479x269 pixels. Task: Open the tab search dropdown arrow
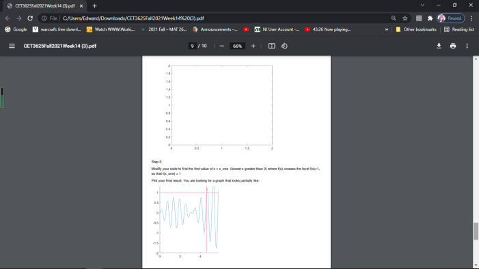pos(422,5)
